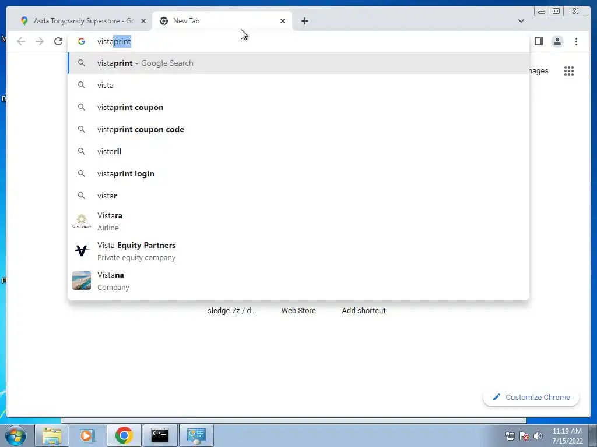Open a new tab with plus button

pos(304,21)
